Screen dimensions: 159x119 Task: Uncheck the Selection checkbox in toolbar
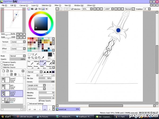pos(72,9)
